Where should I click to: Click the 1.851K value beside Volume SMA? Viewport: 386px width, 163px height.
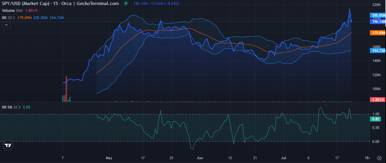coord(31,10)
